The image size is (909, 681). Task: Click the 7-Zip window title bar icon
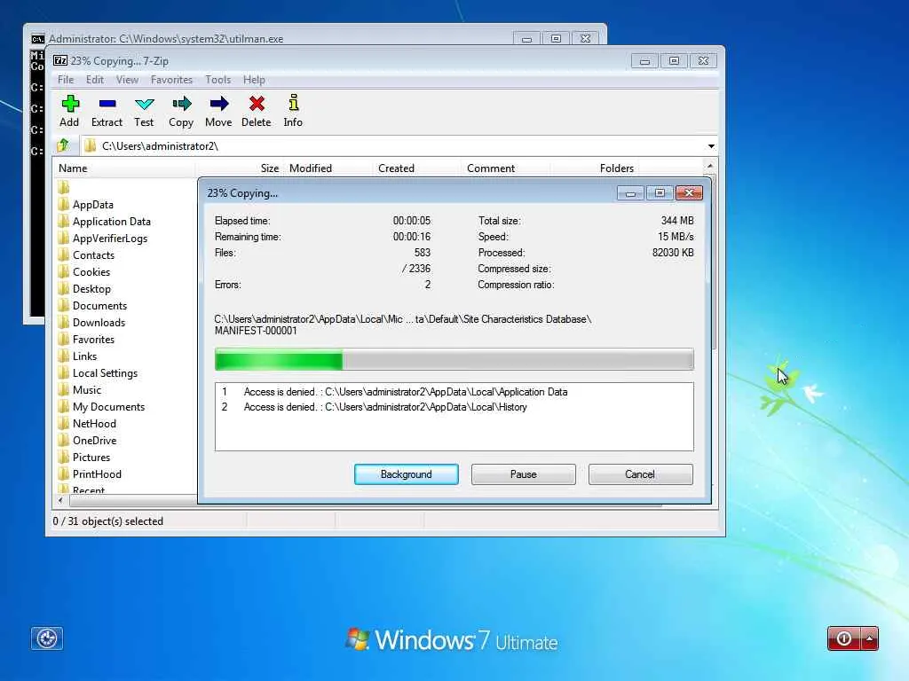pos(60,61)
